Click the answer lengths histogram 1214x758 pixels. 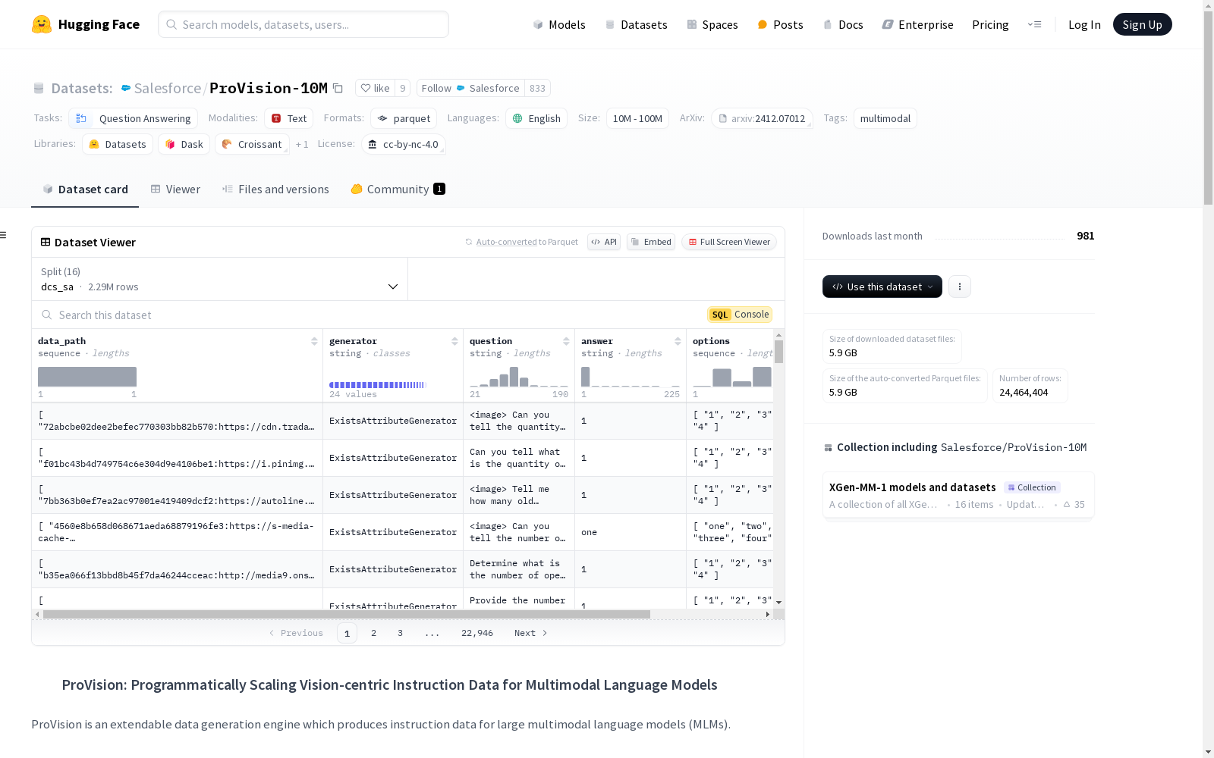[631, 377]
